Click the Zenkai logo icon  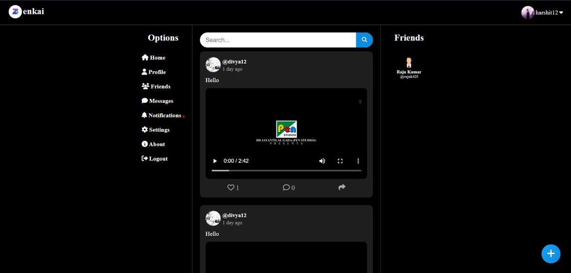(15, 12)
